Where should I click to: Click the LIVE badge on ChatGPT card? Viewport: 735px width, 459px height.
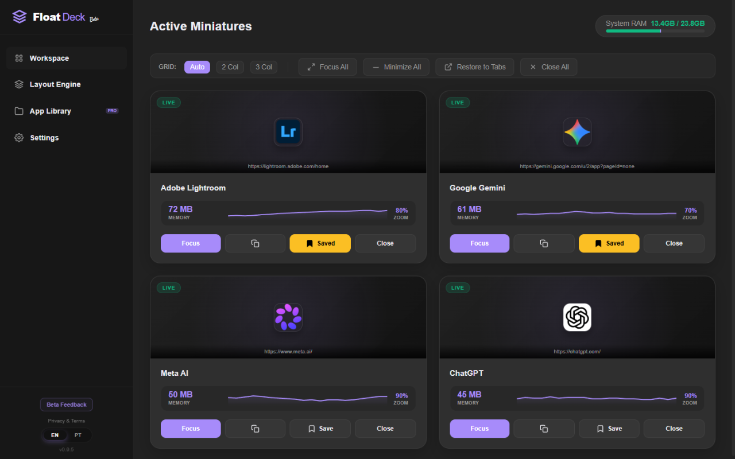point(458,288)
